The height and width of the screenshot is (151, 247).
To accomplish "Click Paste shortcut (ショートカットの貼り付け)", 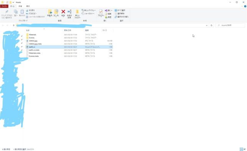I will pos(35,17).
